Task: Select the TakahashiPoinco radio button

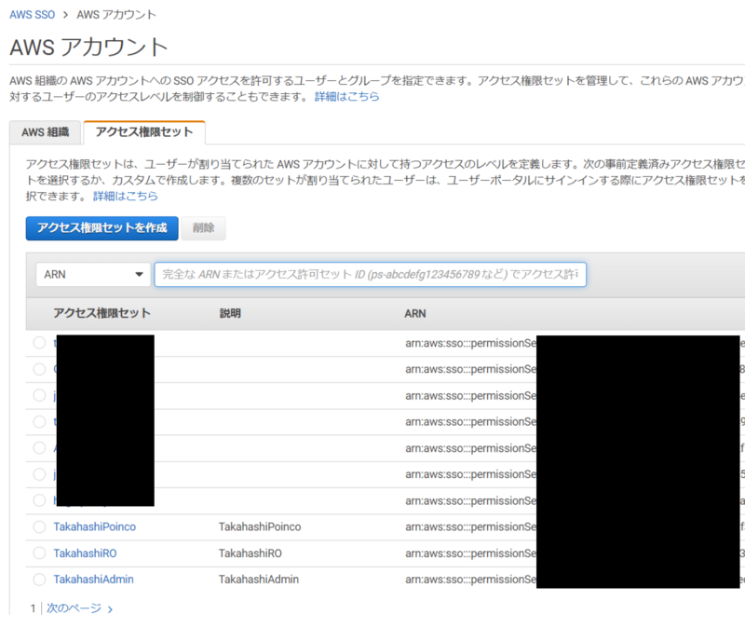Action: [x=39, y=526]
